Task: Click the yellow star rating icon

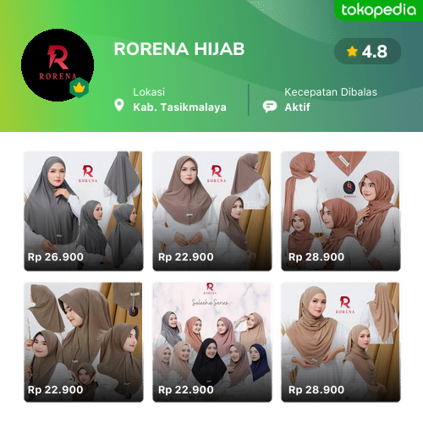Action: (x=352, y=52)
